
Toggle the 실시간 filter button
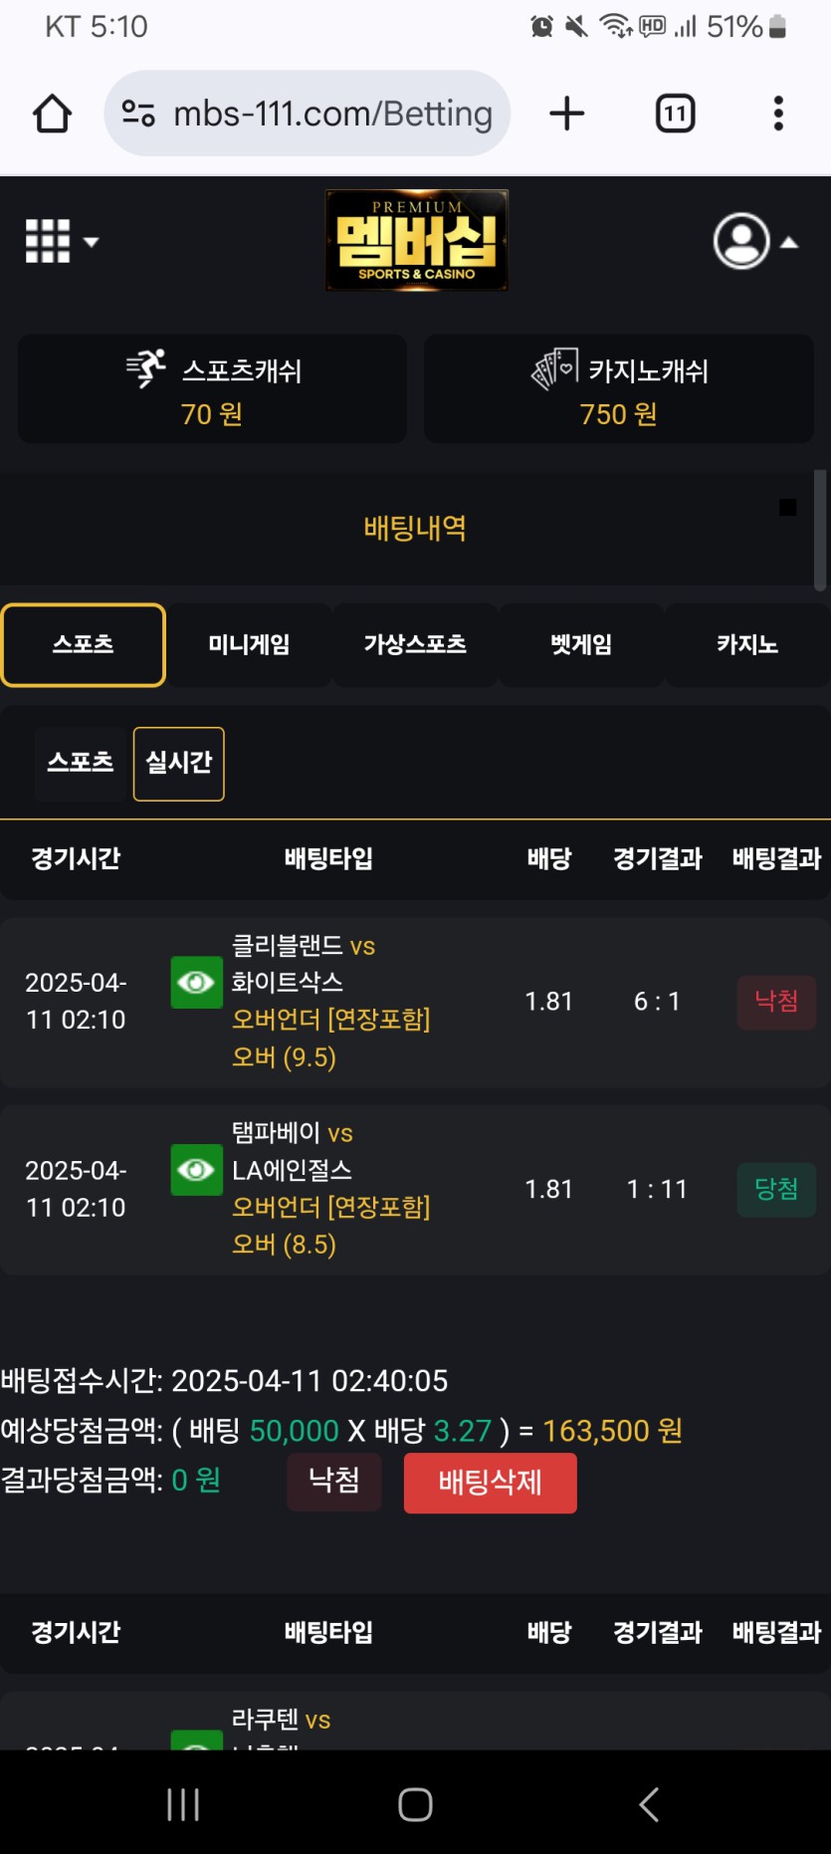tap(179, 764)
